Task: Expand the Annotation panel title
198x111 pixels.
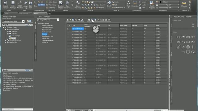Action: 137,10
